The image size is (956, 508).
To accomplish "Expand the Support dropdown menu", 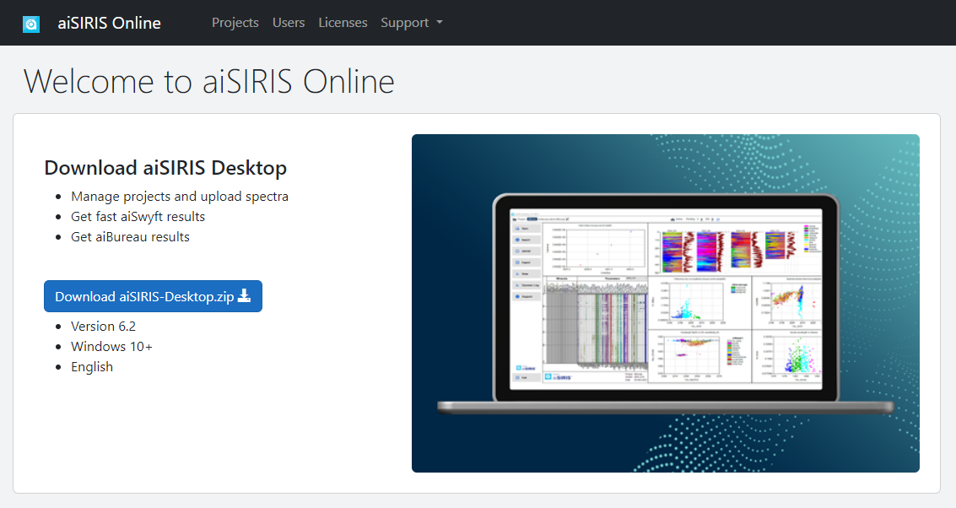I will 412,23.
